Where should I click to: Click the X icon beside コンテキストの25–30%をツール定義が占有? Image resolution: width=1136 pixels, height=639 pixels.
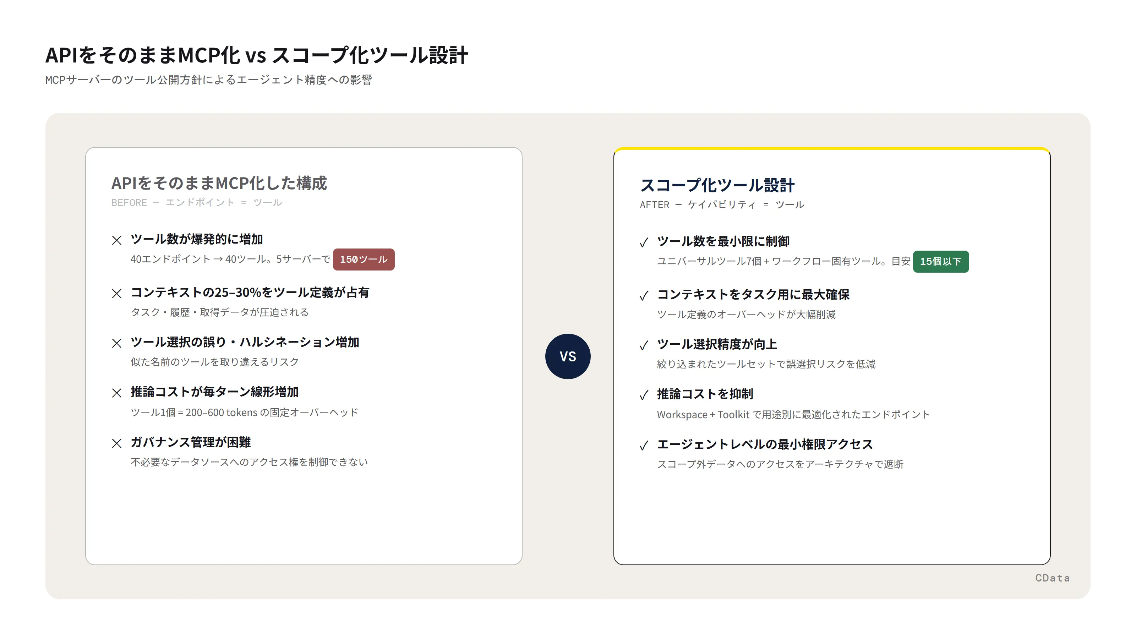pos(116,294)
